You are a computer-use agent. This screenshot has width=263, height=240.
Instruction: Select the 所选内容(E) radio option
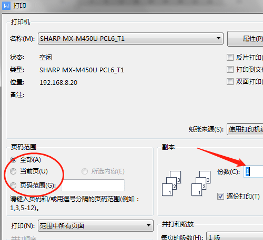click(85, 171)
